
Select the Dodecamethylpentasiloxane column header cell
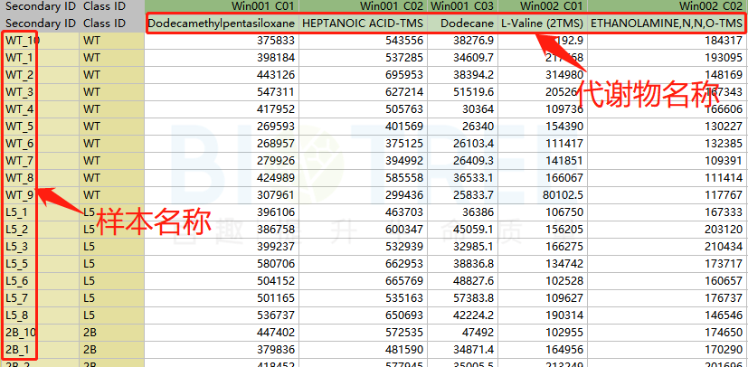tap(222, 22)
